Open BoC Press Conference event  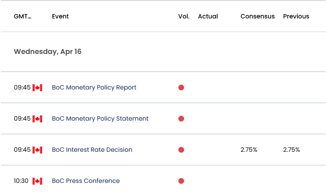coord(86,181)
